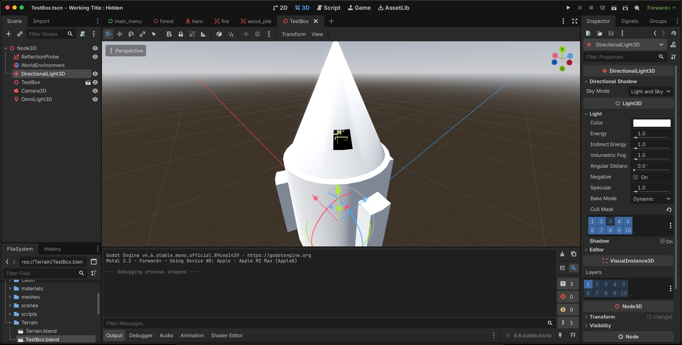Select the Scale mode tool

click(x=142, y=34)
